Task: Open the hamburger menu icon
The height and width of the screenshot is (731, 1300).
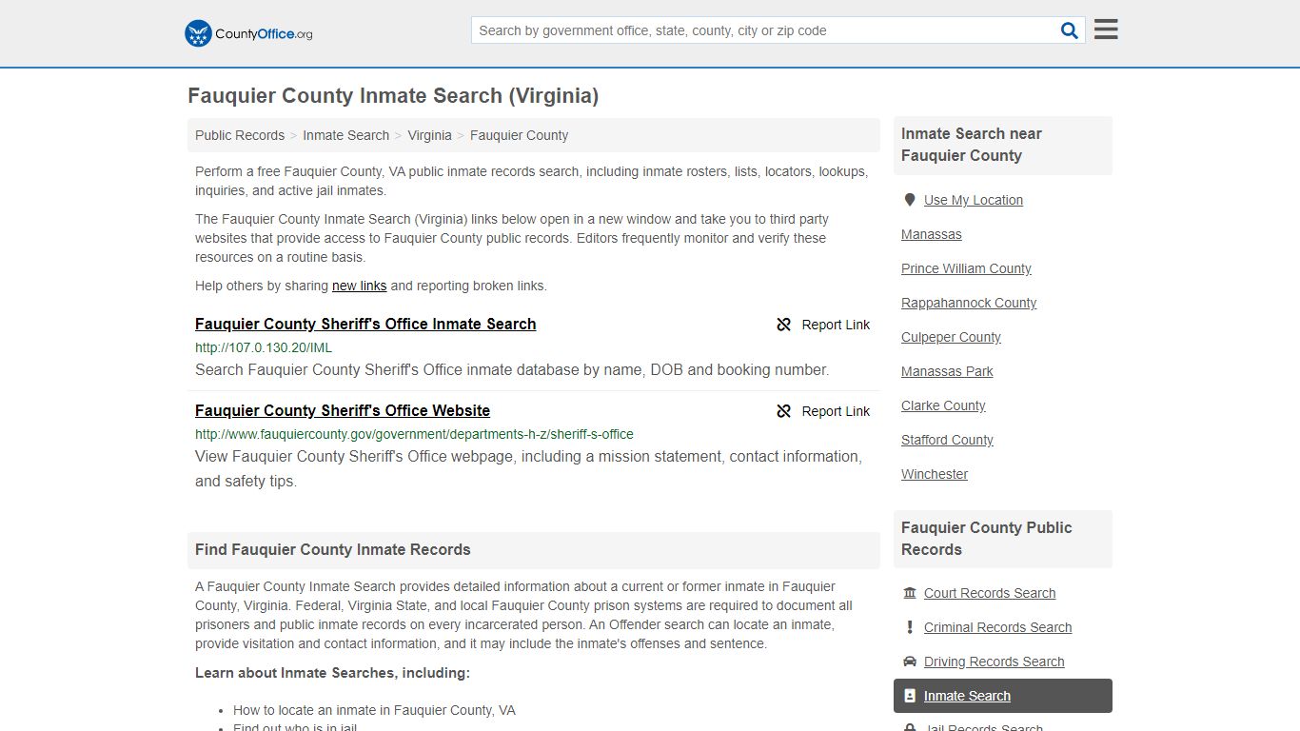Action: click(1106, 30)
